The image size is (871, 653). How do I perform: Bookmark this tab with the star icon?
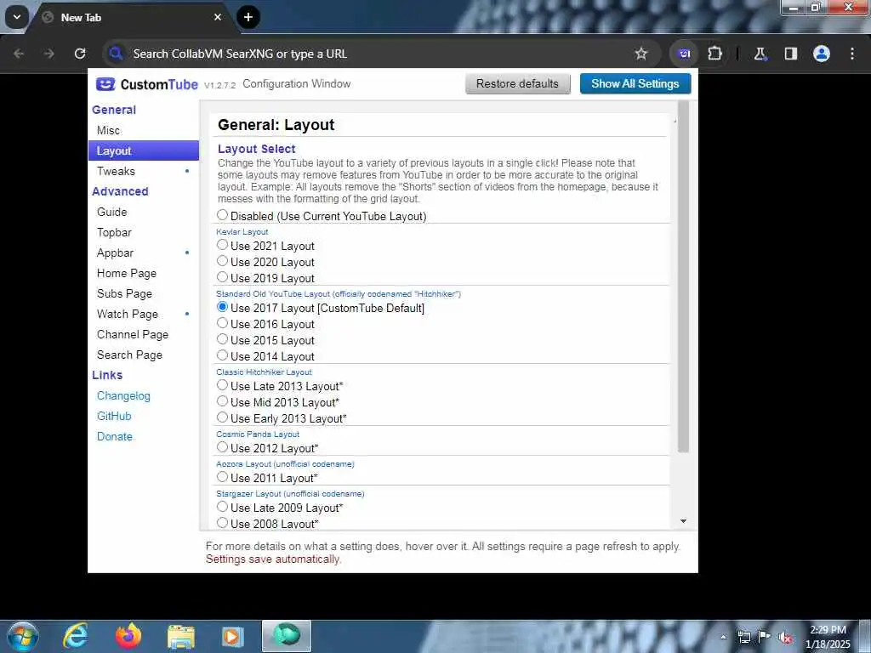[641, 54]
